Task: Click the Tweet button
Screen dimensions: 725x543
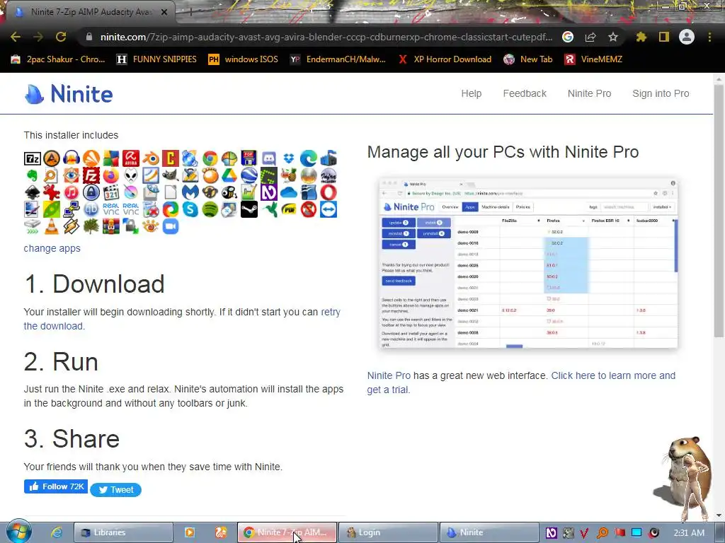Action: 115,490
